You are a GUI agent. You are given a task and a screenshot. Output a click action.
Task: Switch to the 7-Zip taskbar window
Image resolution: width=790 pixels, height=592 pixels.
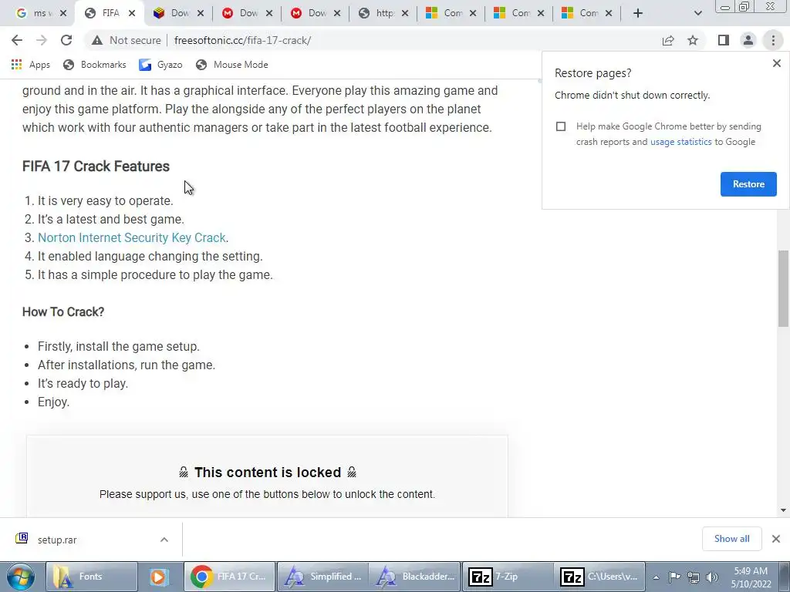(507, 577)
